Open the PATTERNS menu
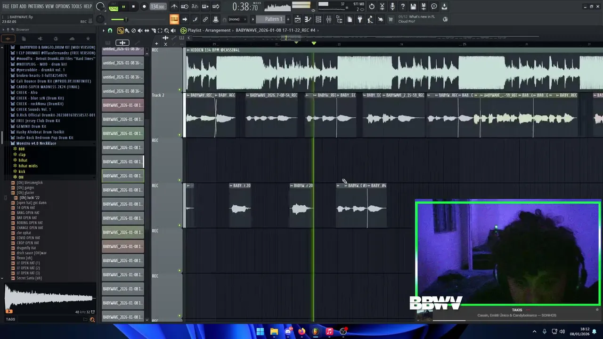The width and height of the screenshot is (603, 339). (x=36, y=6)
